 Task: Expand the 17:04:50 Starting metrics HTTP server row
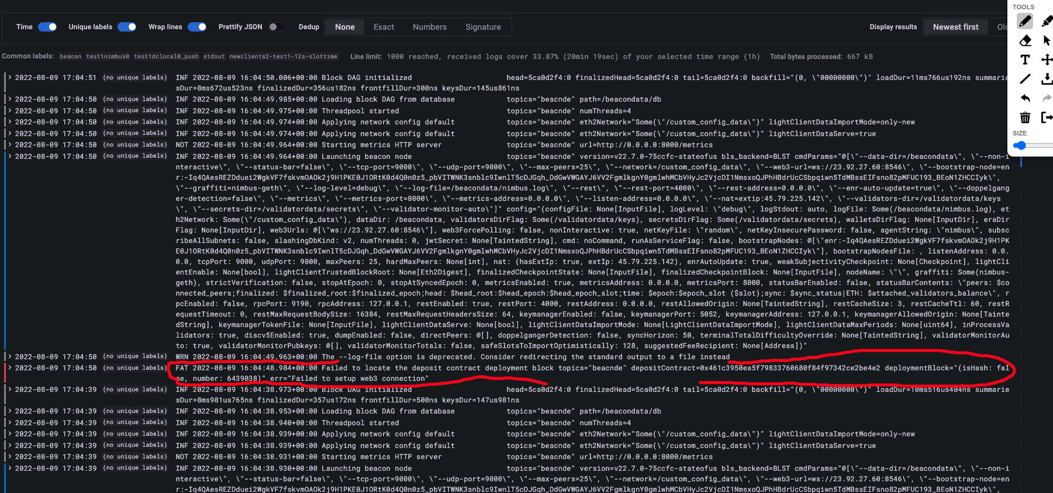[x=10, y=145]
